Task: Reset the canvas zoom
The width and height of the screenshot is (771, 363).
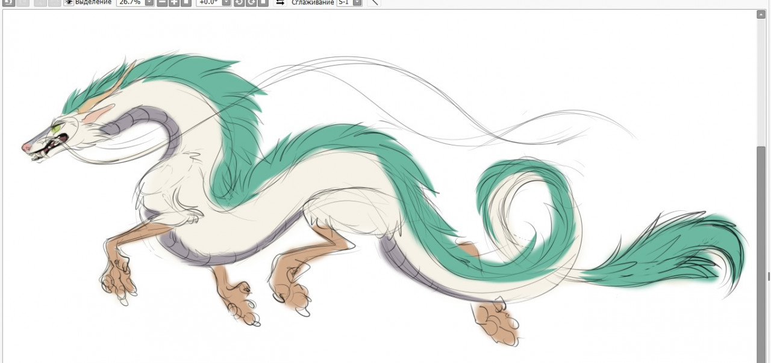Action: pos(186,2)
